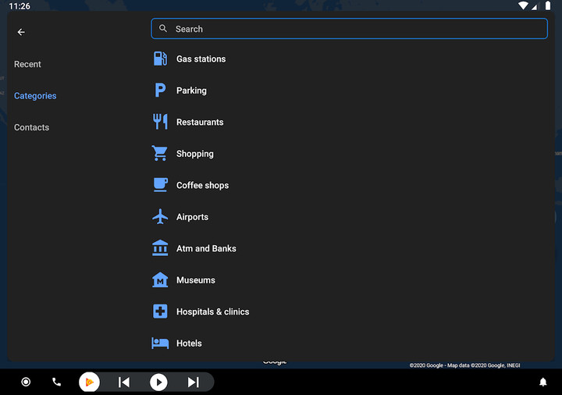This screenshot has width=562, height=395.
Task: Click the Search input field
Action: pyautogui.click(x=349, y=29)
